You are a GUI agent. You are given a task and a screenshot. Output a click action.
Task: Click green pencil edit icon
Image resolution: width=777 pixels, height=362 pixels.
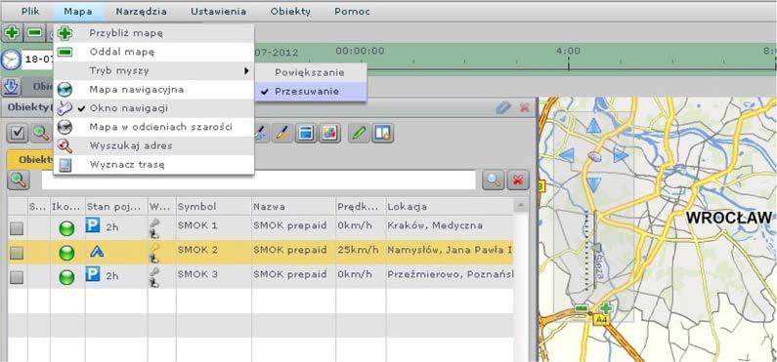click(360, 134)
